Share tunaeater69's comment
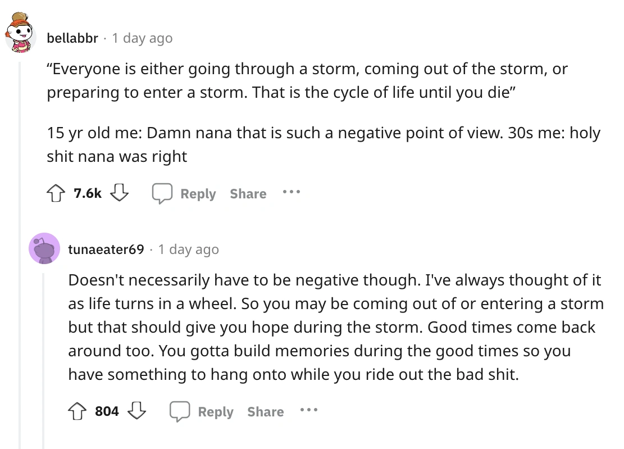The image size is (624, 449). pyautogui.click(x=265, y=412)
